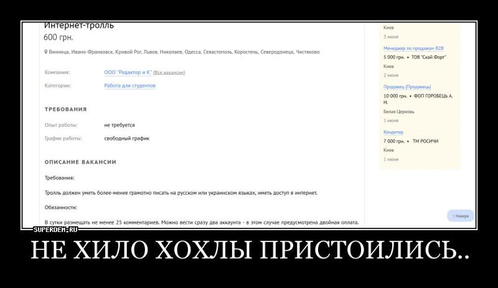Click the 3 июня date label
The image size is (498, 288).
point(391,37)
